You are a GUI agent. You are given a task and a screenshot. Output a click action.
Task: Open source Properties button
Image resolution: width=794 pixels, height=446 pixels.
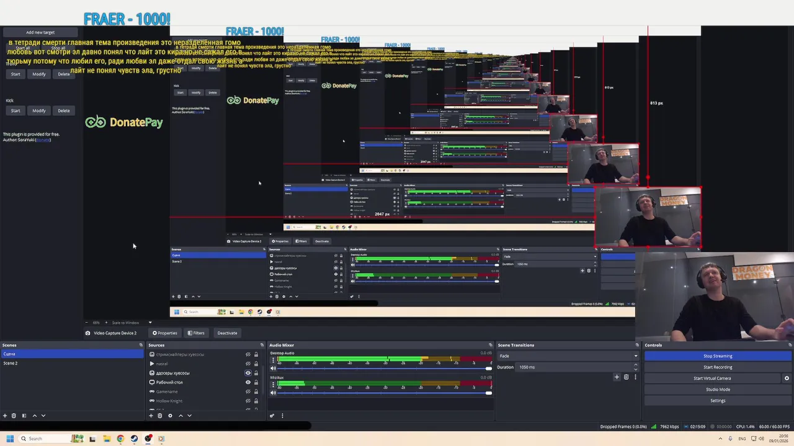[166, 333]
